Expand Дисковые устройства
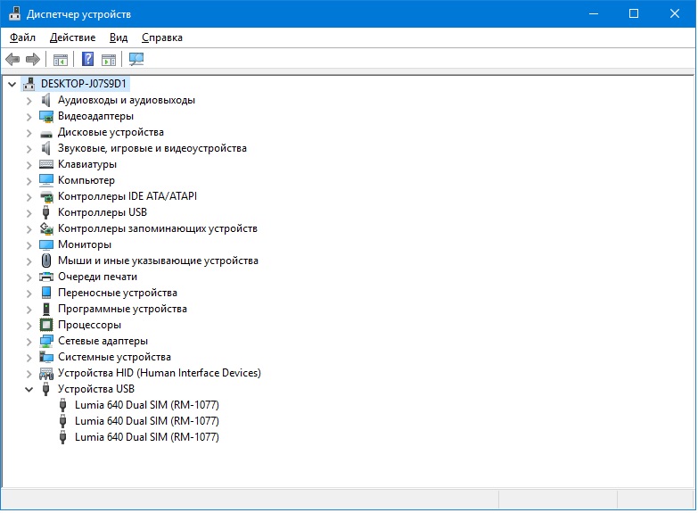Screen dimensions: 698x513 click(x=29, y=133)
